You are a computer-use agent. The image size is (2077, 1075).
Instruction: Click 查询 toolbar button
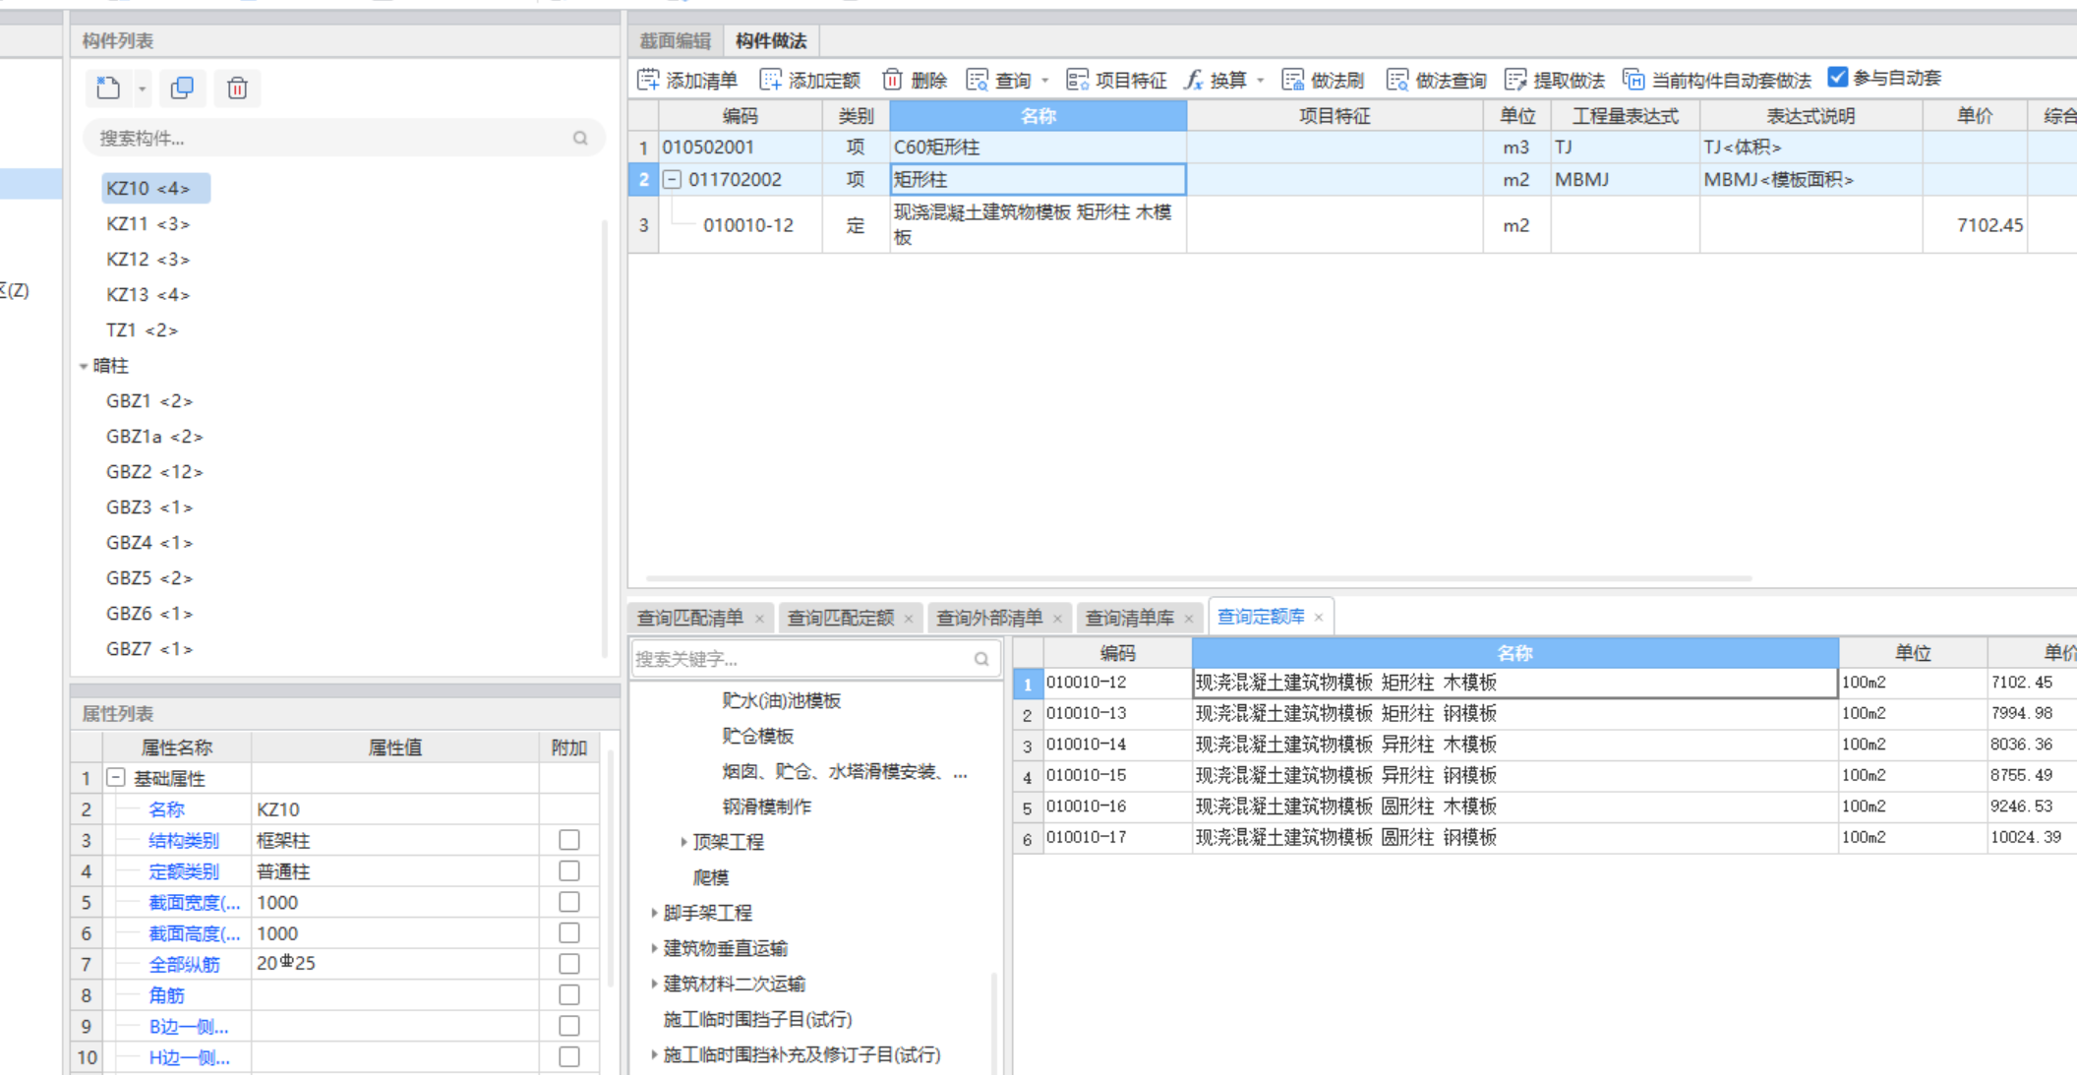pos(999,80)
